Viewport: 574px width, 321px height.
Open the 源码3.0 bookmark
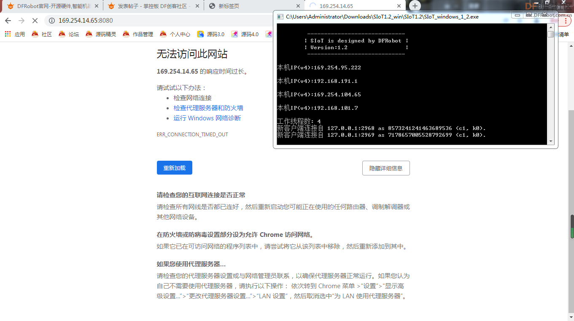click(x=210, y=34)
